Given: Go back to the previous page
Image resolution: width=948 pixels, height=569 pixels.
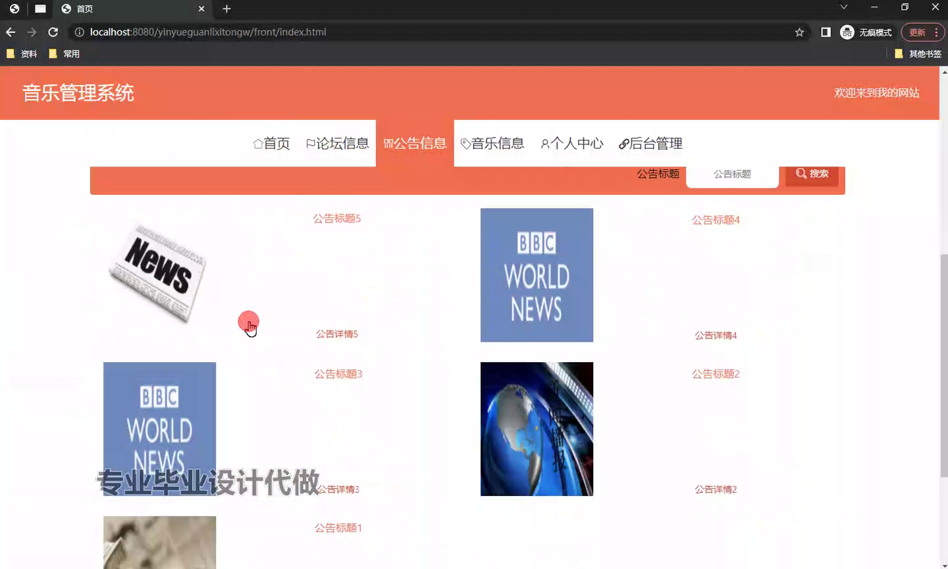Looking at the screenshot, I should coord(11,32).
